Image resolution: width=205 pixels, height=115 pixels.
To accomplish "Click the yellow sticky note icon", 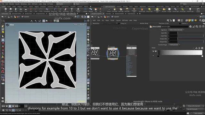I will point(190,20).
